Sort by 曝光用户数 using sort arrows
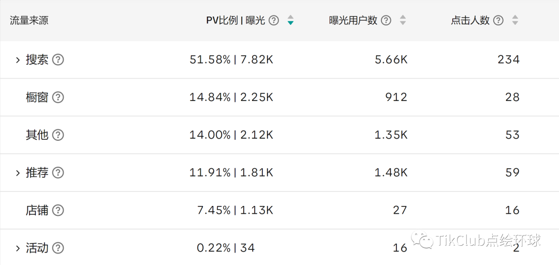559x265 pixels. click(x=403, y=21)
